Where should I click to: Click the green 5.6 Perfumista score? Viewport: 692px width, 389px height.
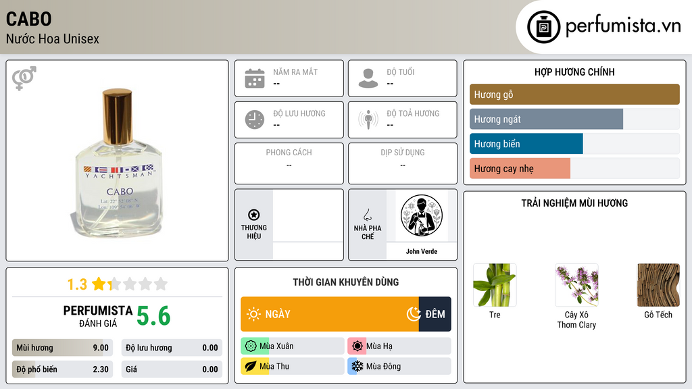[153, 316]
